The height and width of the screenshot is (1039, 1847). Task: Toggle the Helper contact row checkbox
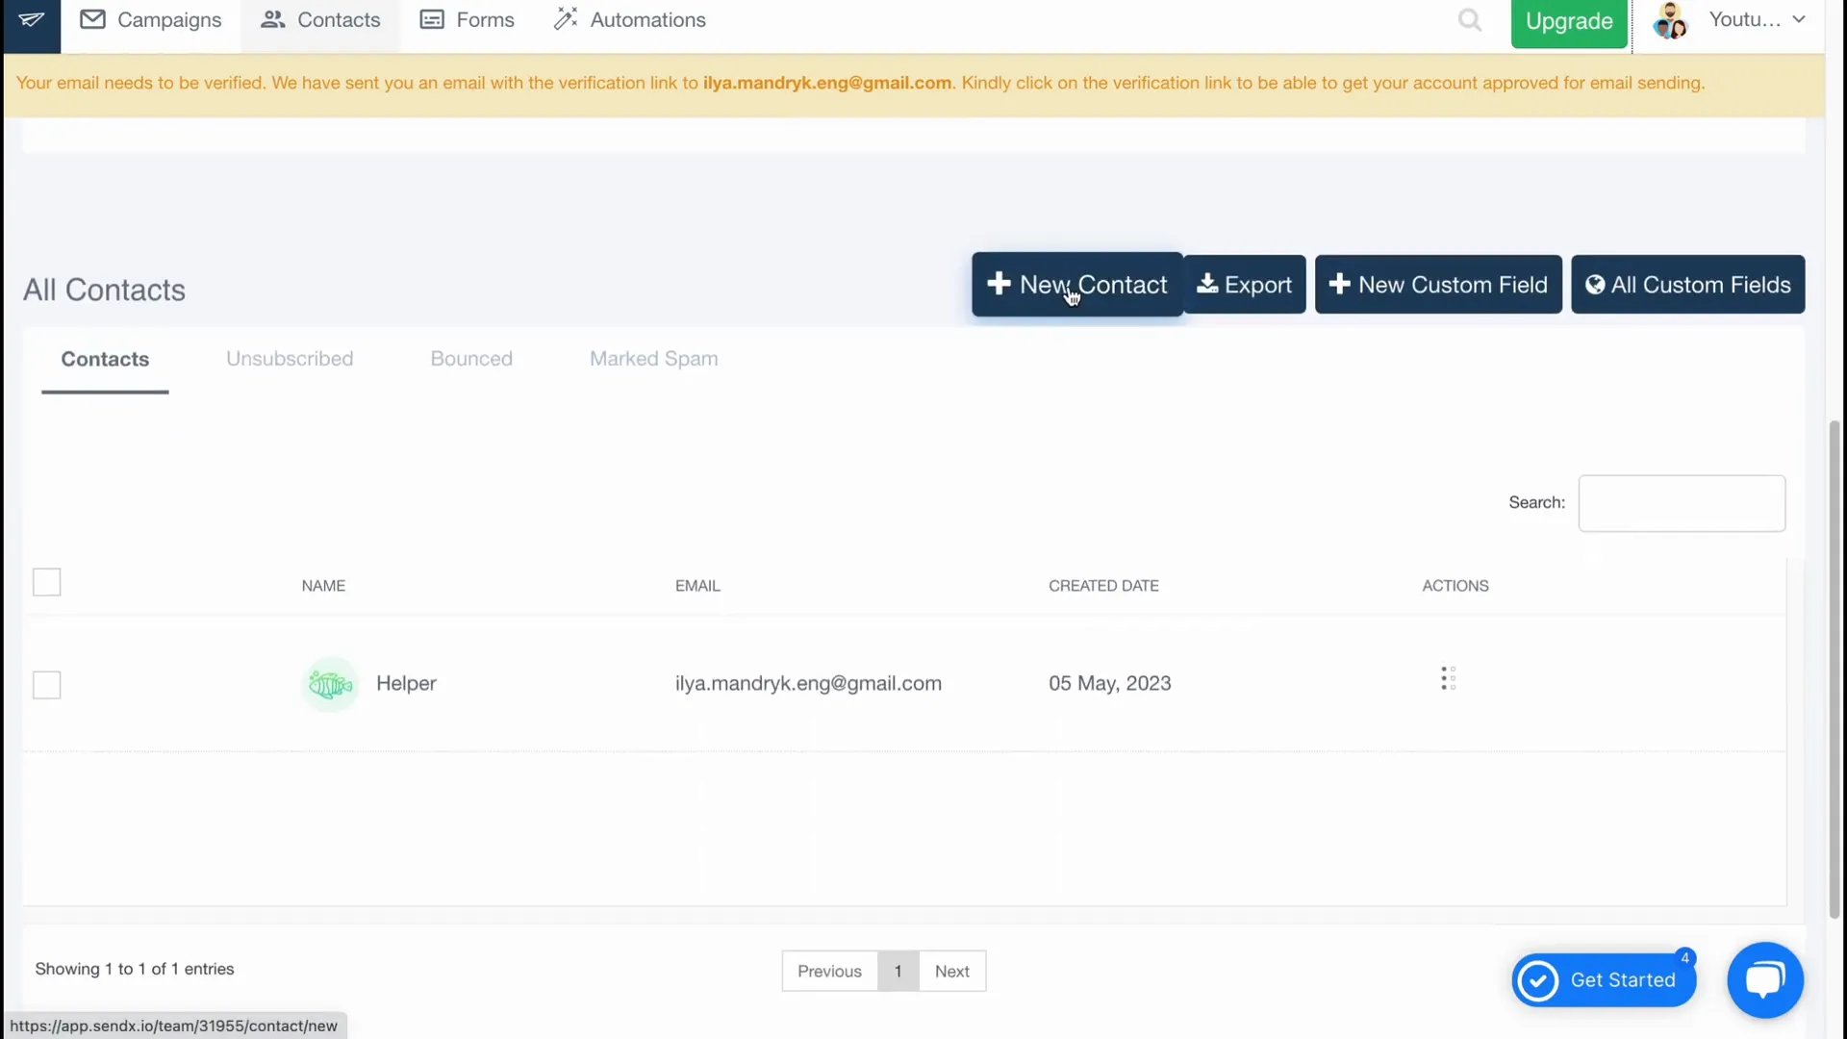point(47,684)
